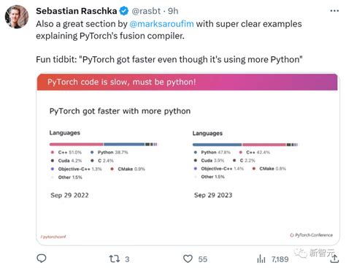Open Sebastian Raschka's profile avatar
This screenshot has width=346, height=268.
click(x=17, y=17)
